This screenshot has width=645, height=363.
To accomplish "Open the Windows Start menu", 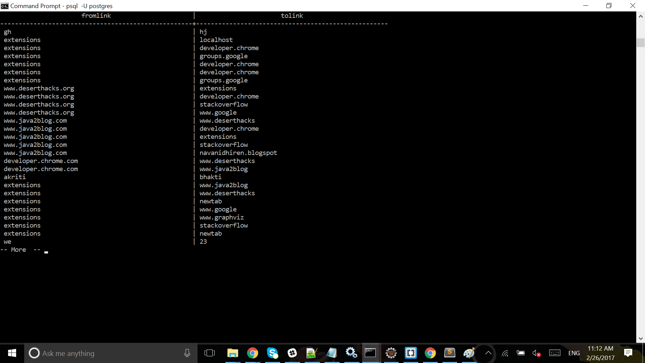I will pos(12,353).
